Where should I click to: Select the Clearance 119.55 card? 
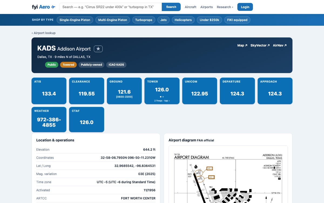click(87, 91)
